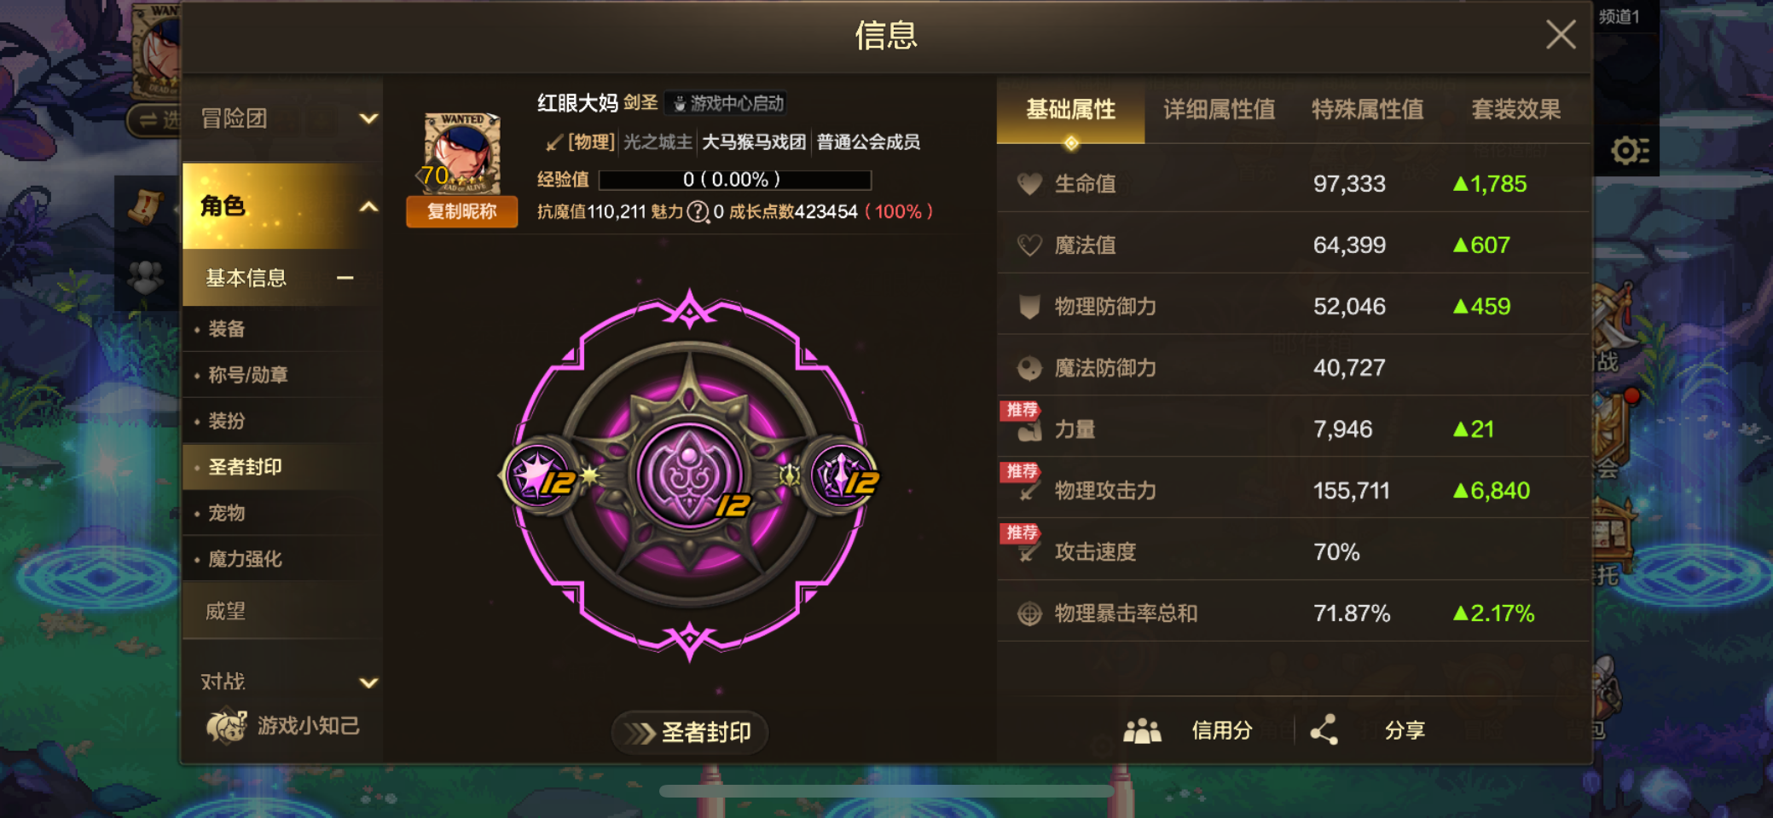Click the share icon next to 分享

click(x=1324, y=730)
